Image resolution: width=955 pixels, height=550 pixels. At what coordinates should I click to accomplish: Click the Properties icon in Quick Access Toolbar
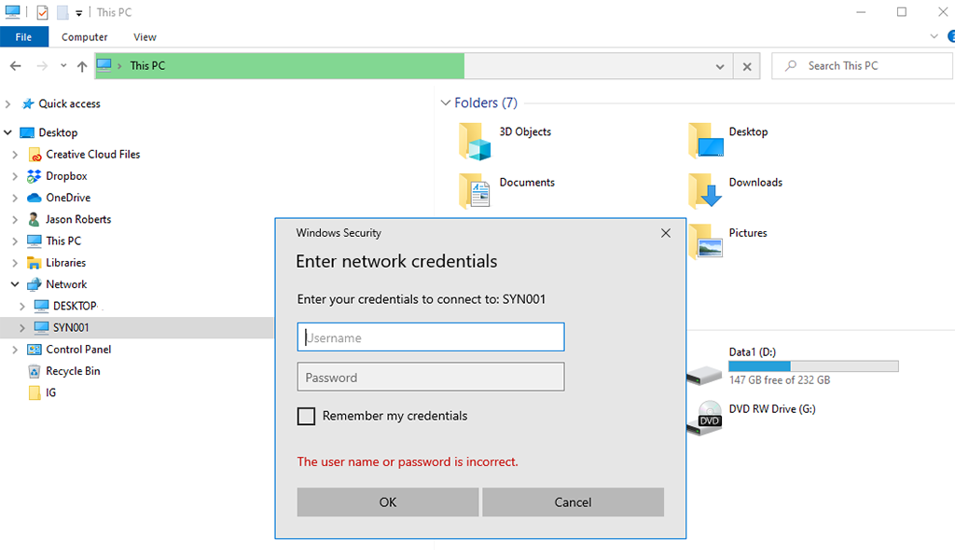pyautogui.click(x=42, y=12)
